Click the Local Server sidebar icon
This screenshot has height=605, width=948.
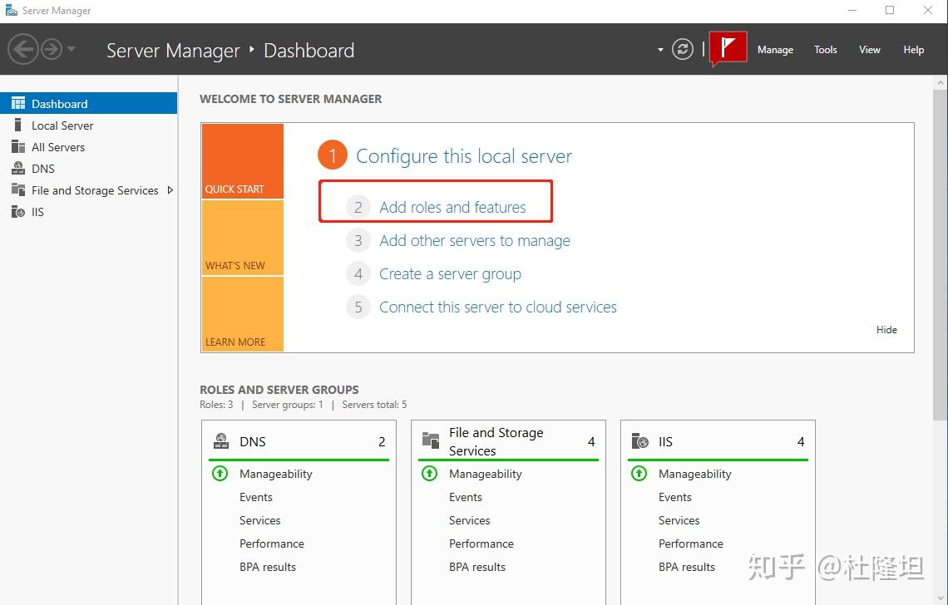(18, 125)
